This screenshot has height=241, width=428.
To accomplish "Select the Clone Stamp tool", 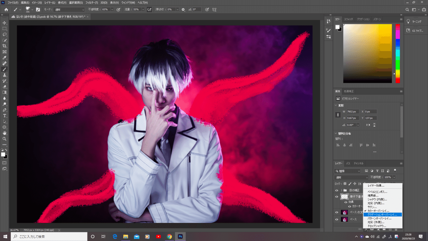I will coord(5,75).
